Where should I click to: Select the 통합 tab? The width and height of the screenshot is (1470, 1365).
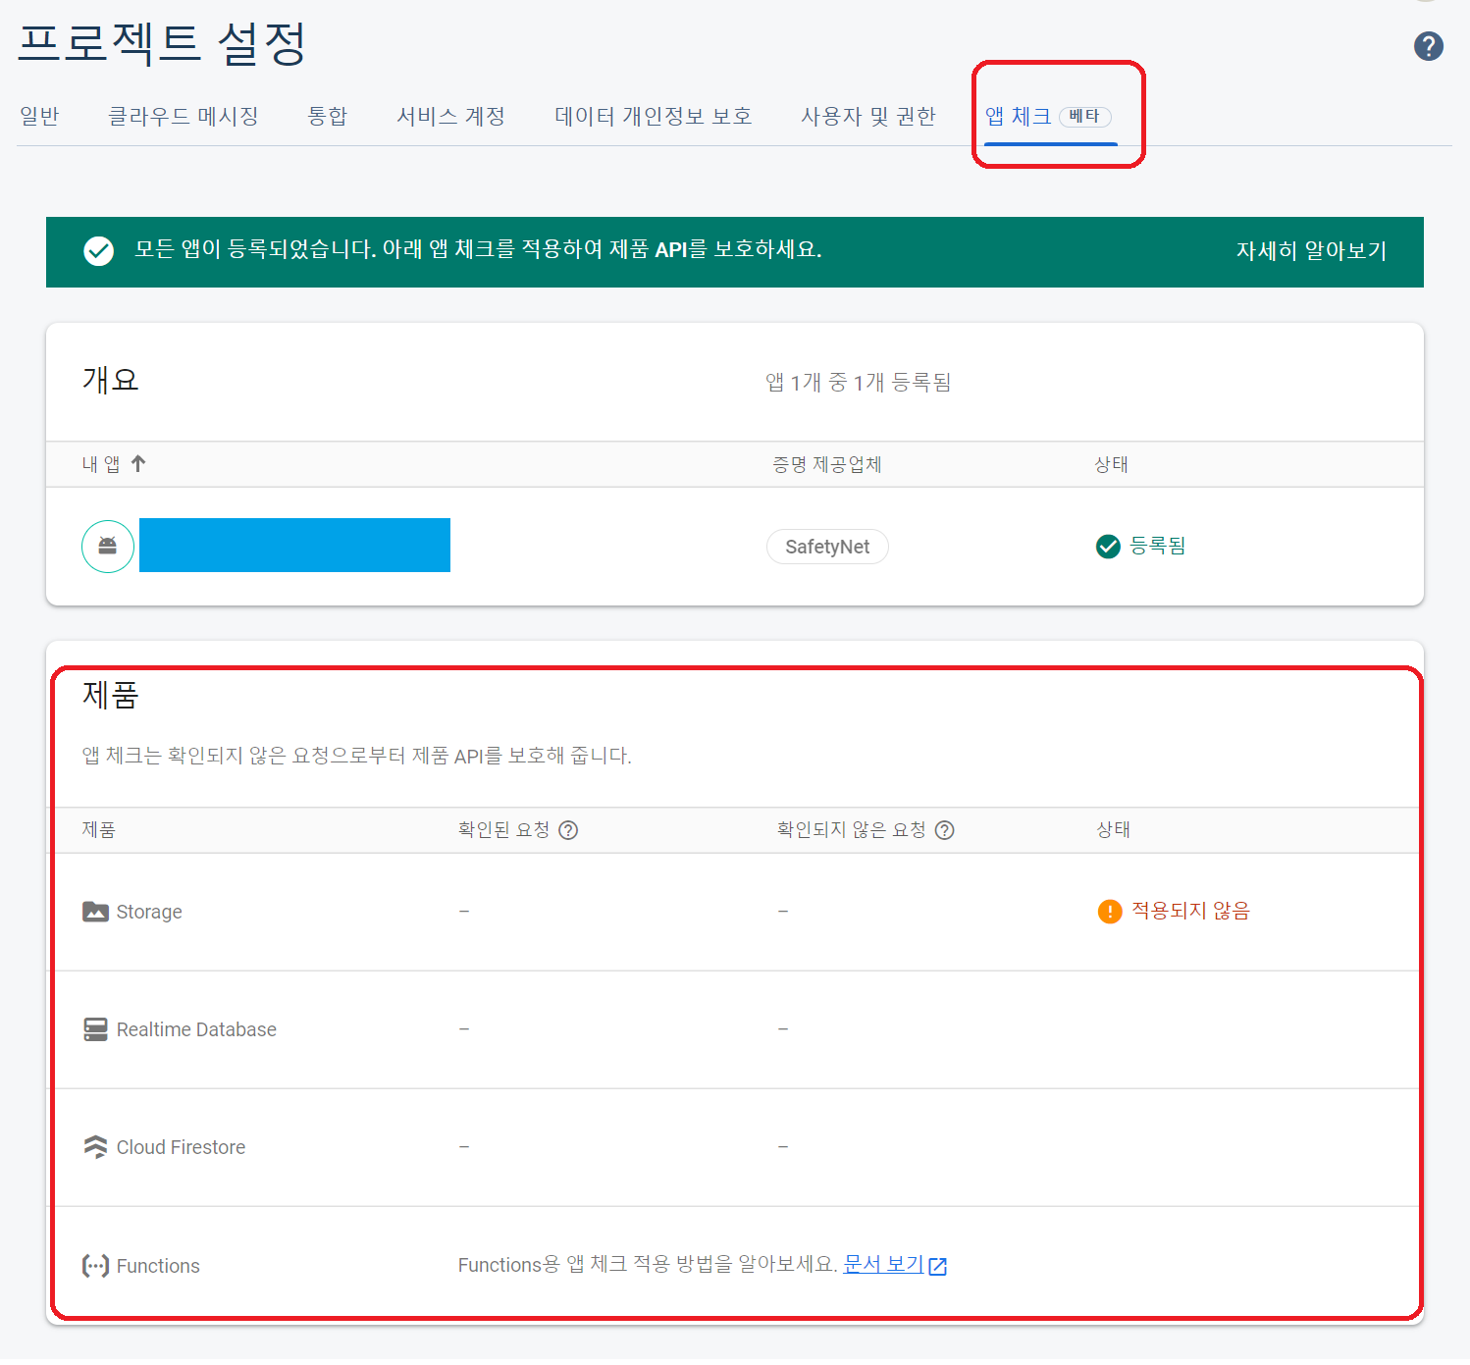[x=327, y=117]
